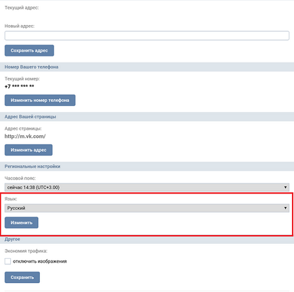Select the Другое section header
Screen dimensions: 294x292
(x=147, y=240)
